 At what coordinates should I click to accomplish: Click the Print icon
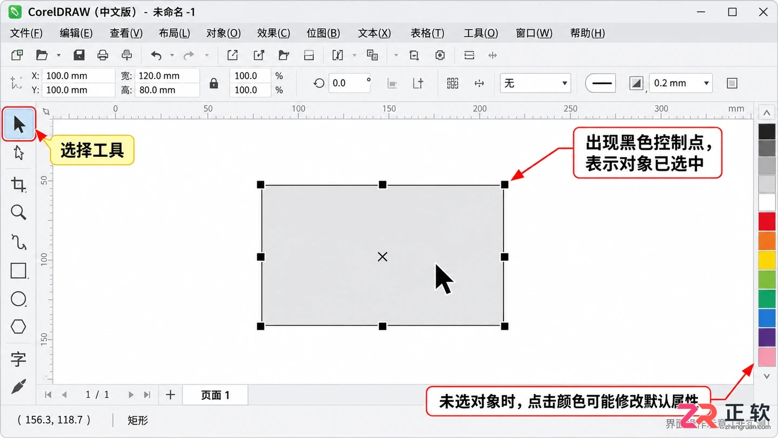103,55
